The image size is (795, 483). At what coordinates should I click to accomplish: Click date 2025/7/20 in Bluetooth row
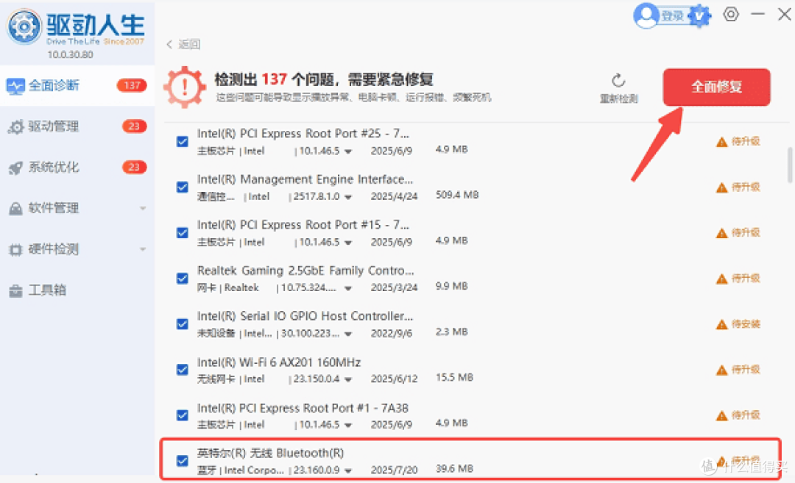point(394,470)
